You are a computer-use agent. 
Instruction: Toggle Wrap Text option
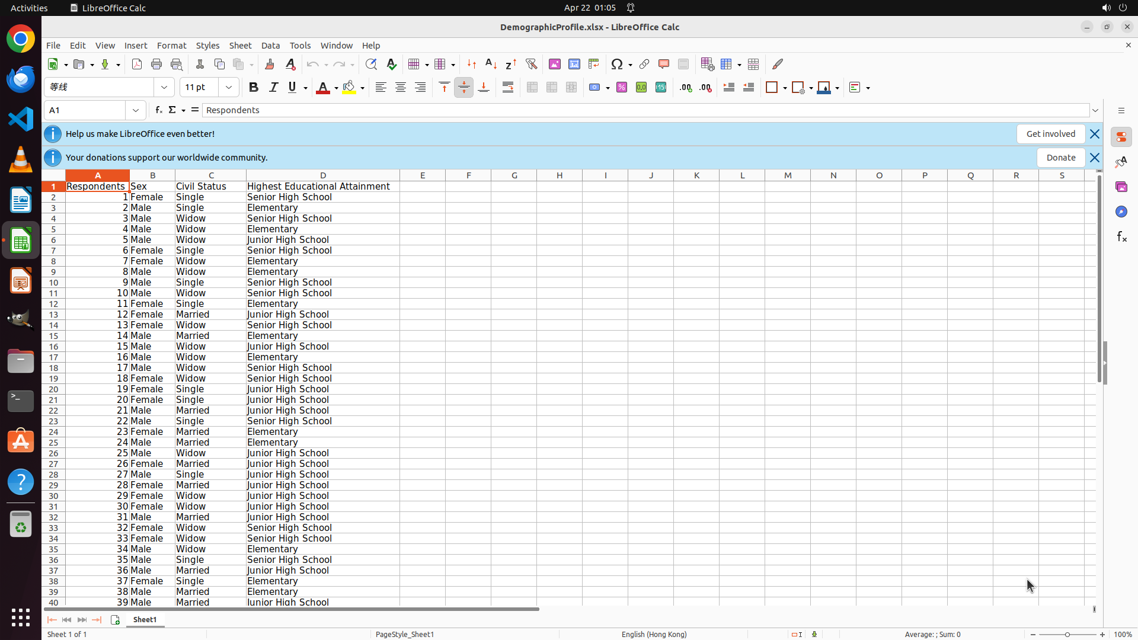(x=508, y=88)
